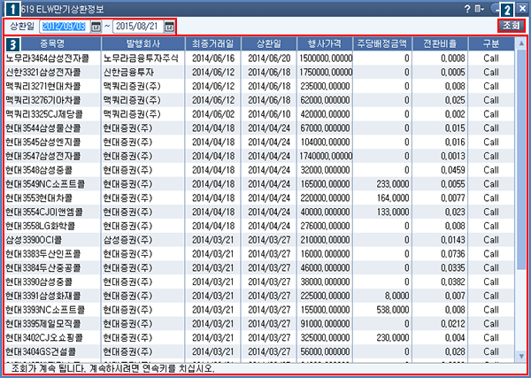Open the title bar options menu icon
This screenshot has width=531, height=378.
pos(479,7)
